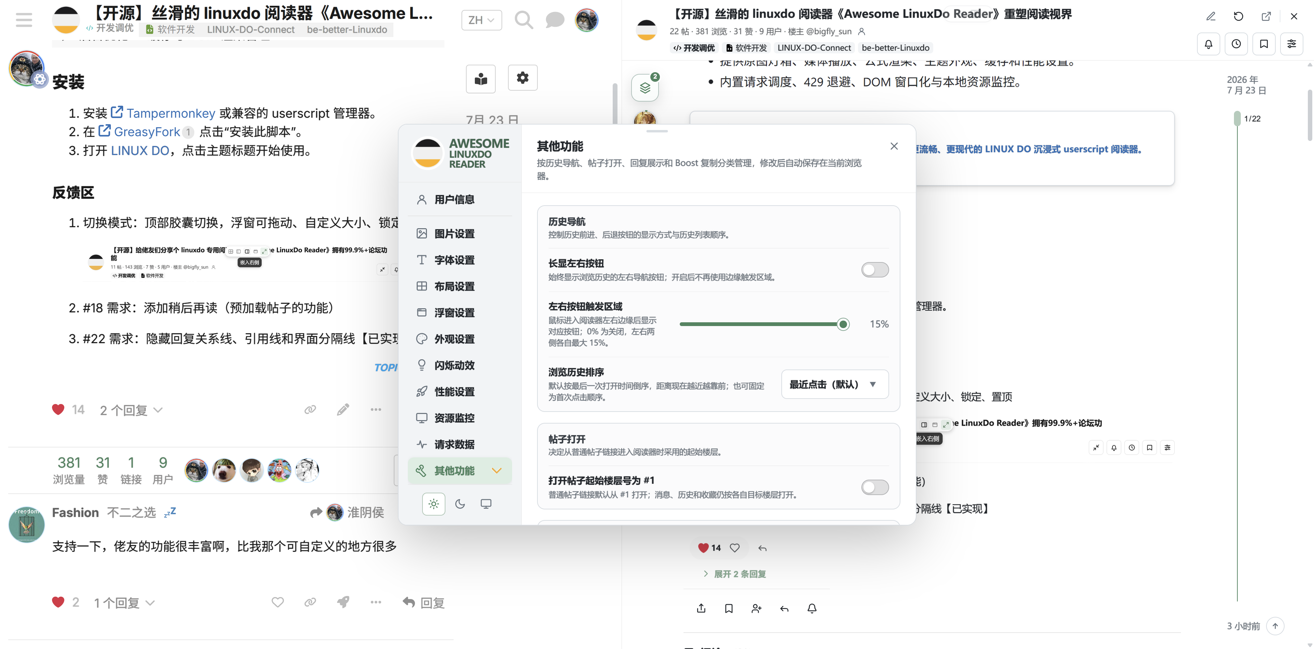Click the gear settings button beside the post
Viewport: 1314px width, 649px height.
point(522,78)
